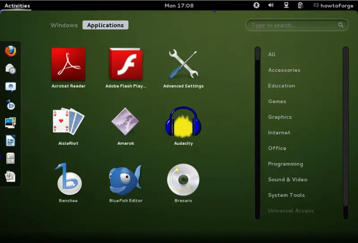Open the battery power indicator

coord(300,5)
